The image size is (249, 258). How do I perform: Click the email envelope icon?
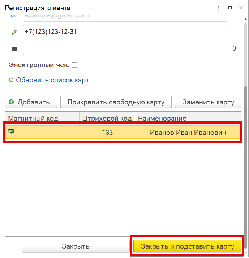click(x=14, y=16)
